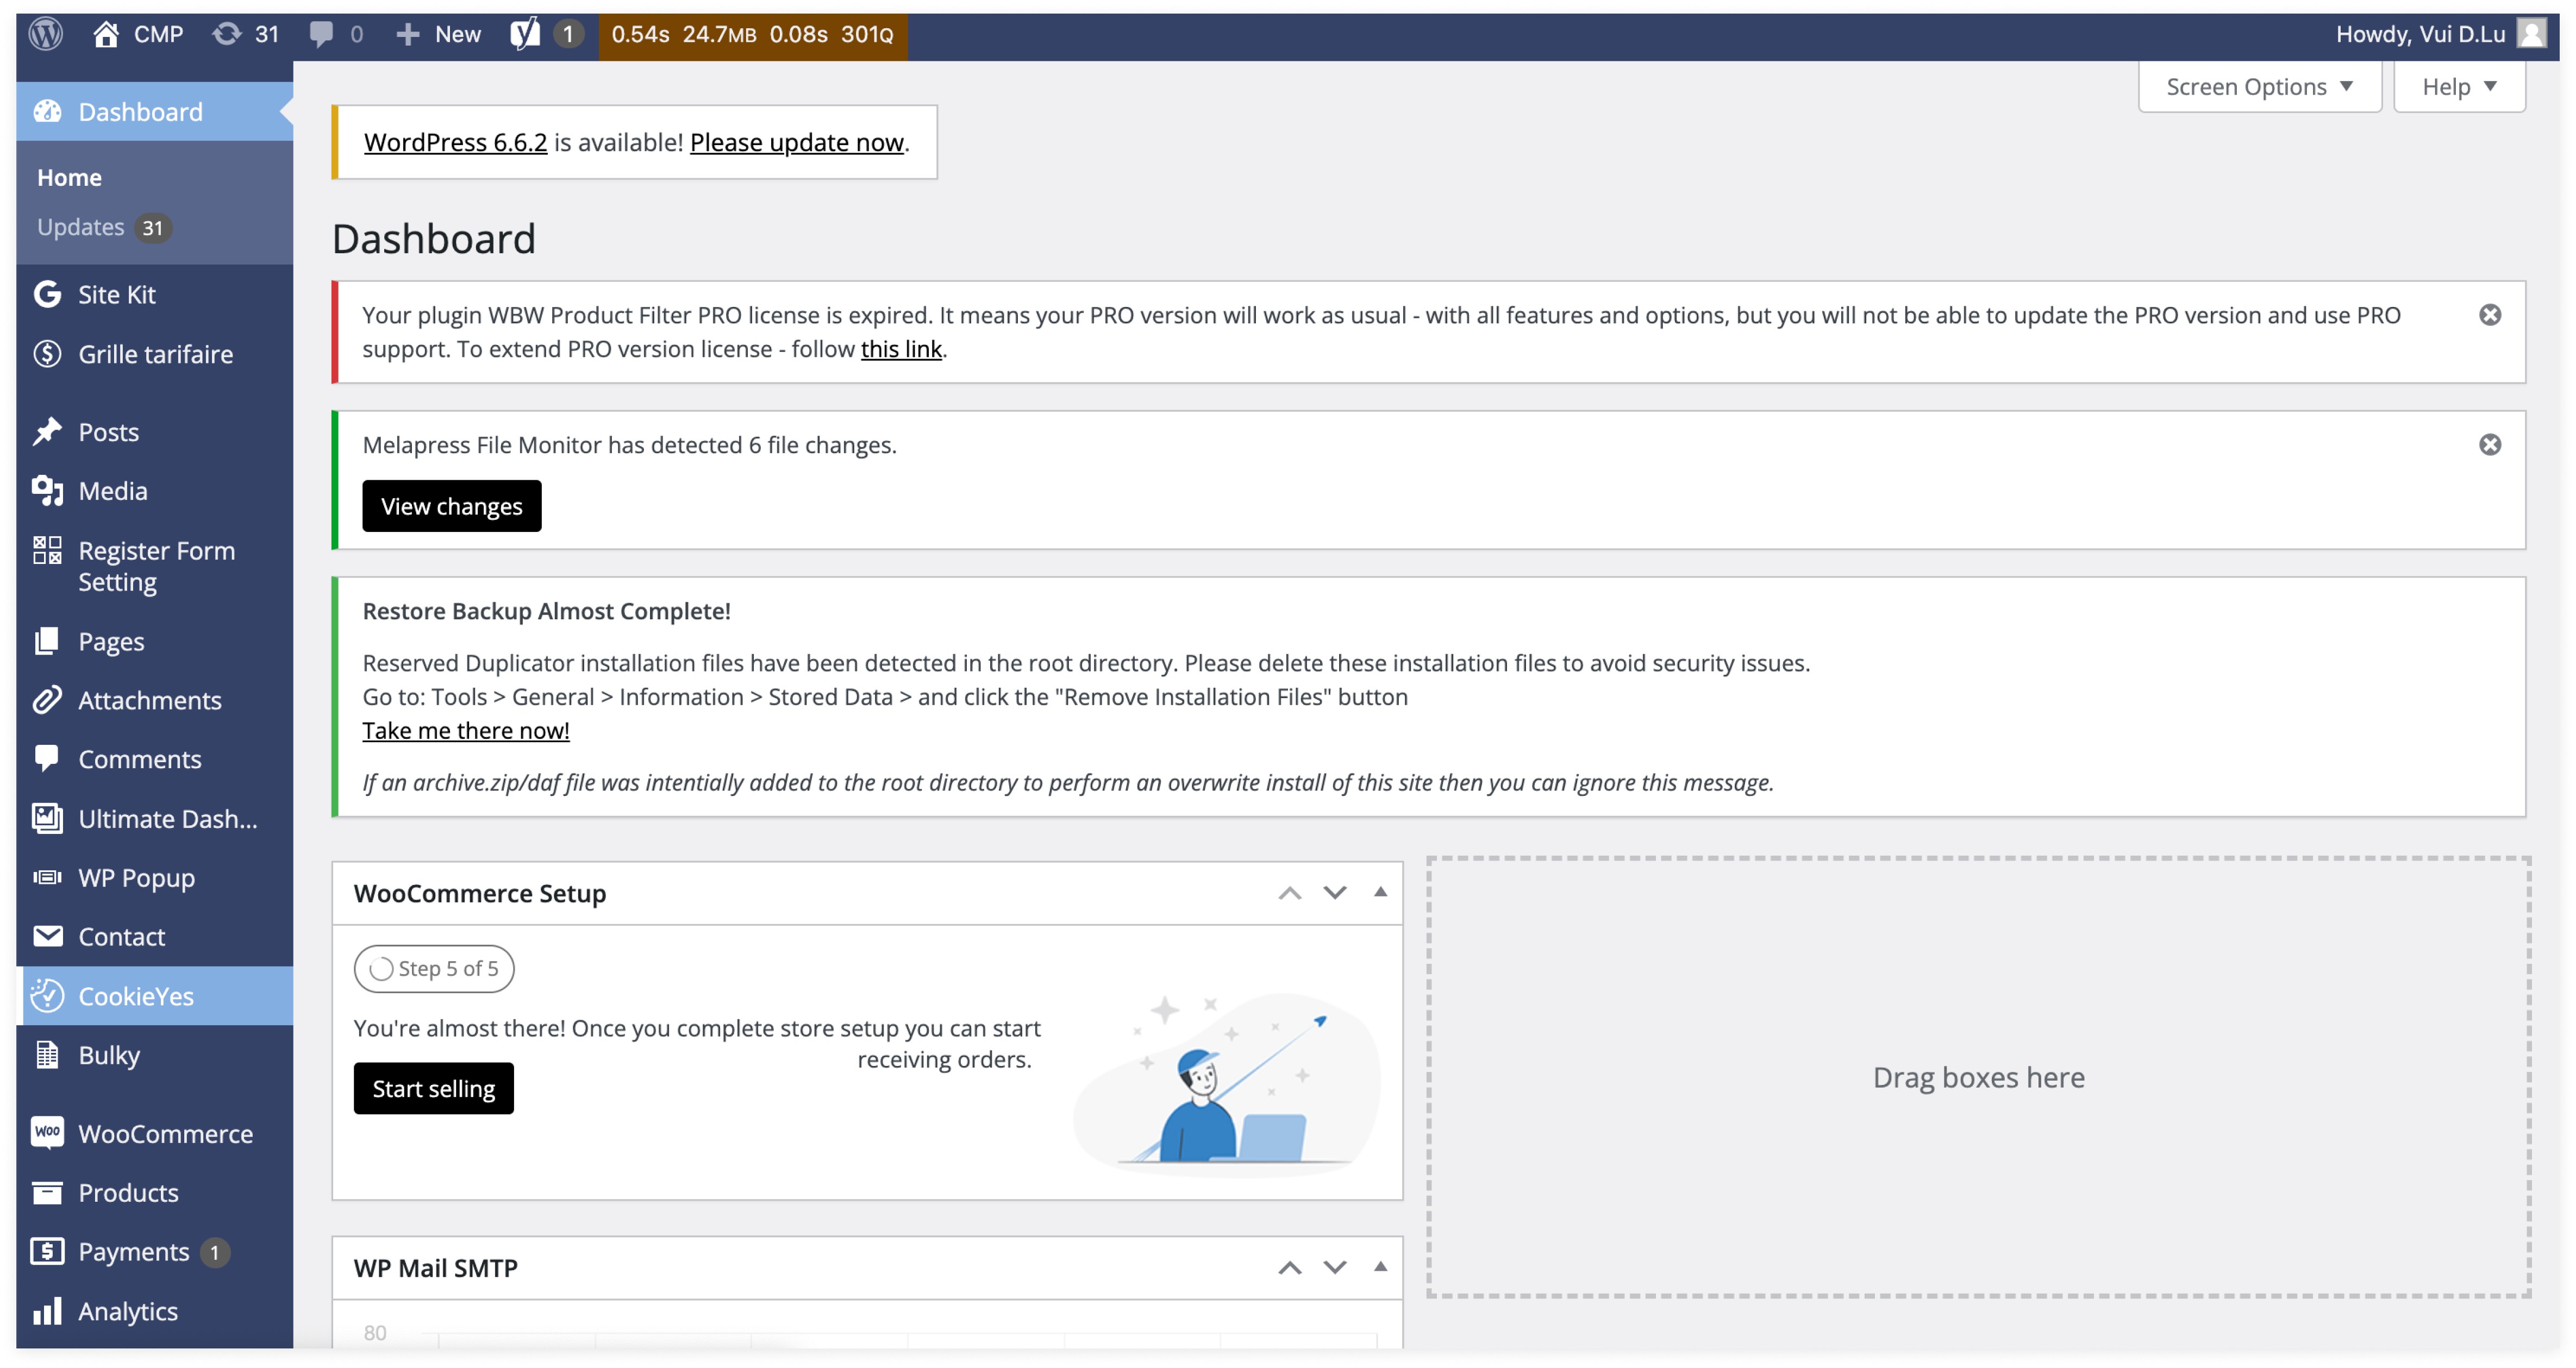Open the Updates submenu item
This screenshot has height=1368, width=2576.
coord(82,227)
